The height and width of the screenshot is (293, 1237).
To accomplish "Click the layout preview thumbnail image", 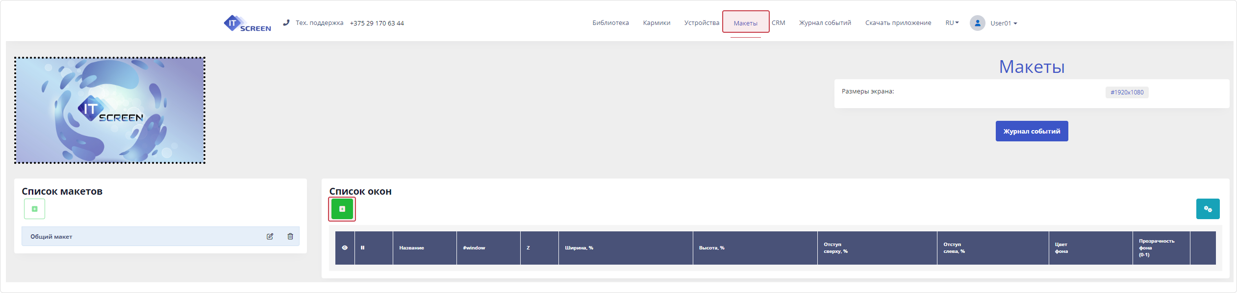I will 110,110.
